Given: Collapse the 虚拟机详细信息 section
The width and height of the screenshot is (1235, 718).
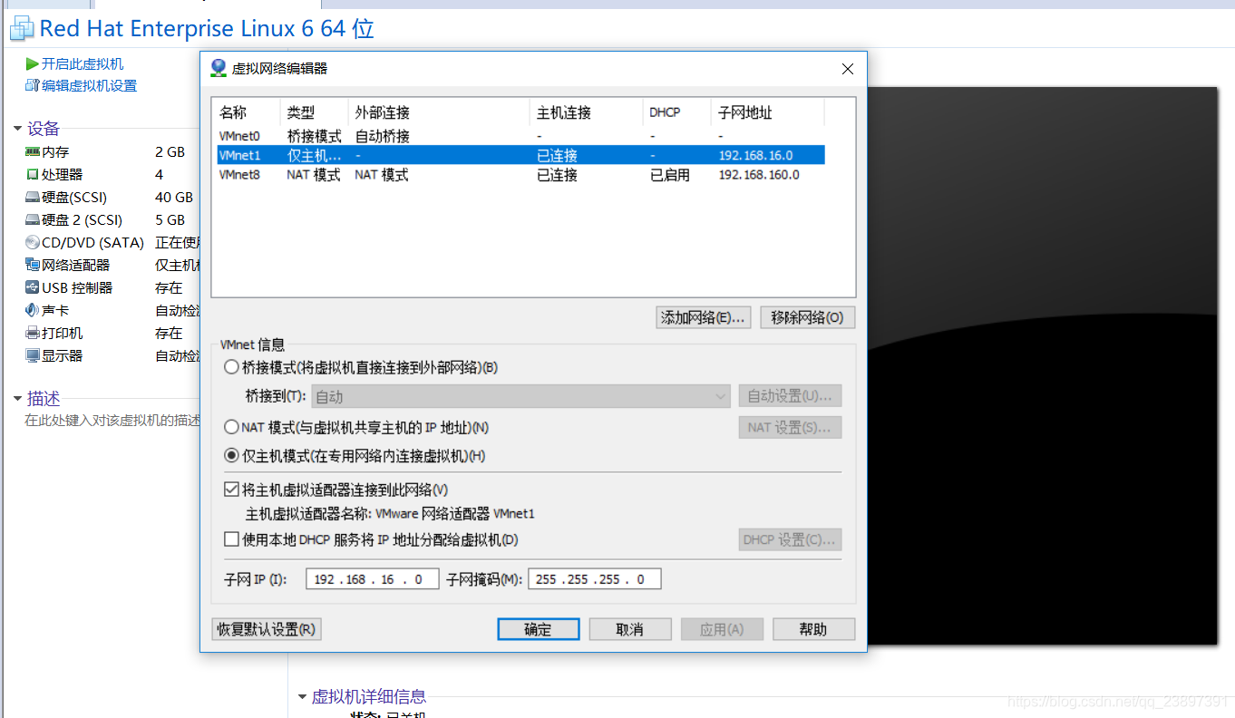Looking at the screenshot, I should (302, 697).
